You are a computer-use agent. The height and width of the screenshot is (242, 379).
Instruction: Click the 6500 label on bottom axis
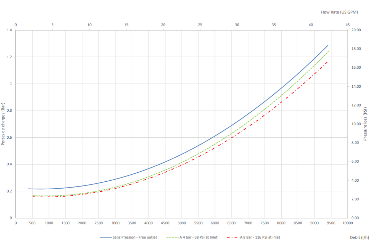[231, 223]
